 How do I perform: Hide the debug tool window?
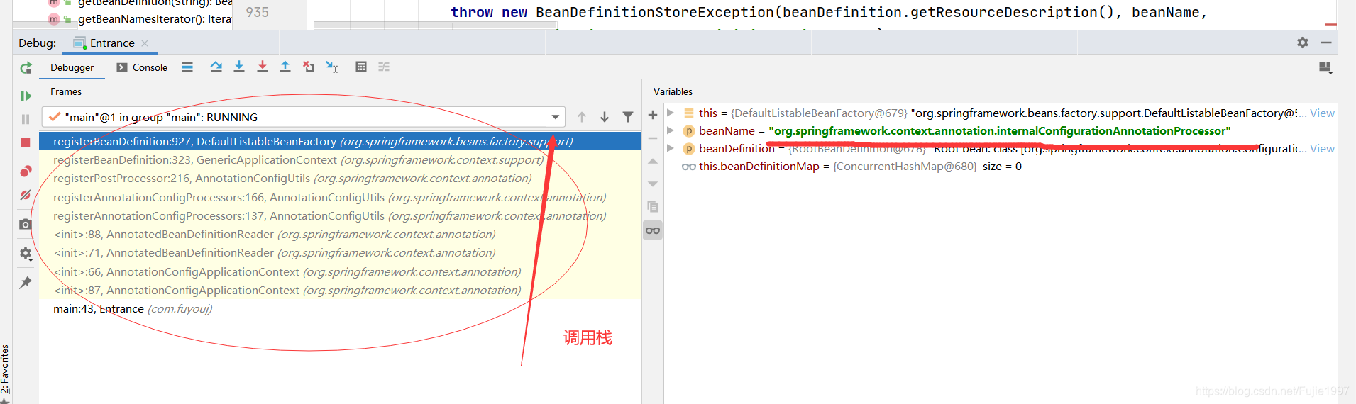(1325, 43)
